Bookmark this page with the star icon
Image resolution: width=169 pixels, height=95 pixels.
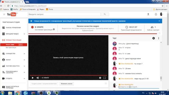[x=163, y=6]
